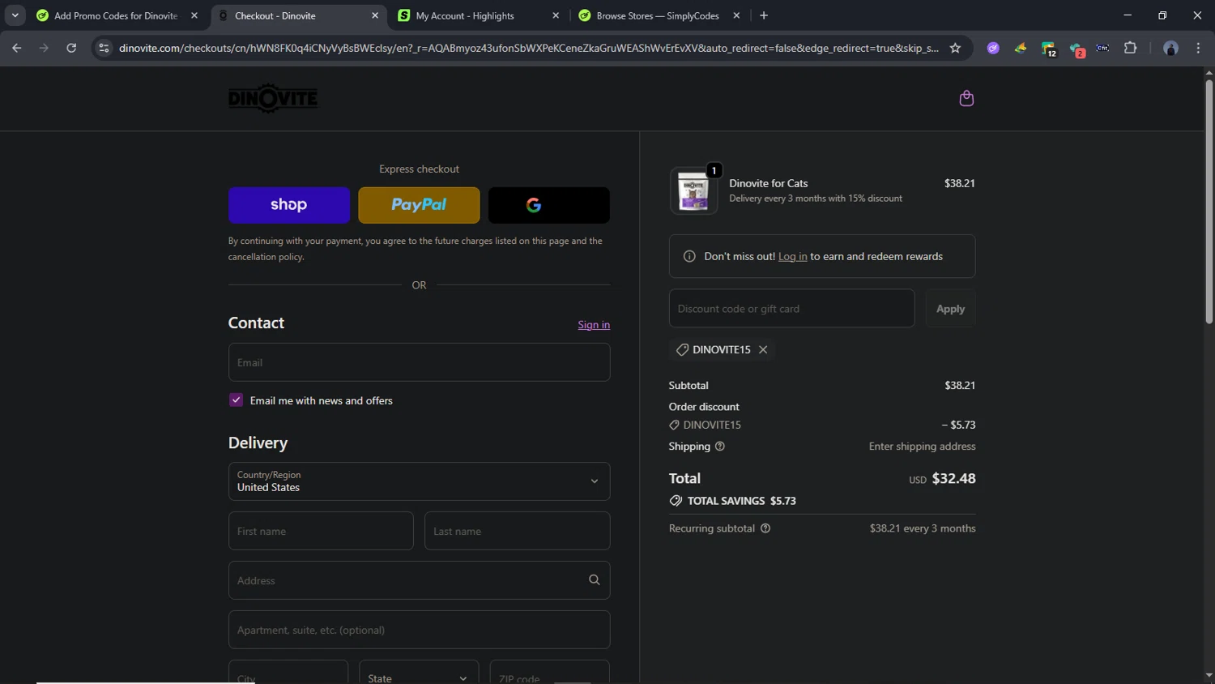Go back to the previous page
The height and width of the screenshot is (684, 1215).
(x=17, y=48)
